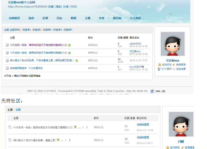207x149 pixels.
Task: Open last poster zdwh2014 profile link
Action: 135,43
